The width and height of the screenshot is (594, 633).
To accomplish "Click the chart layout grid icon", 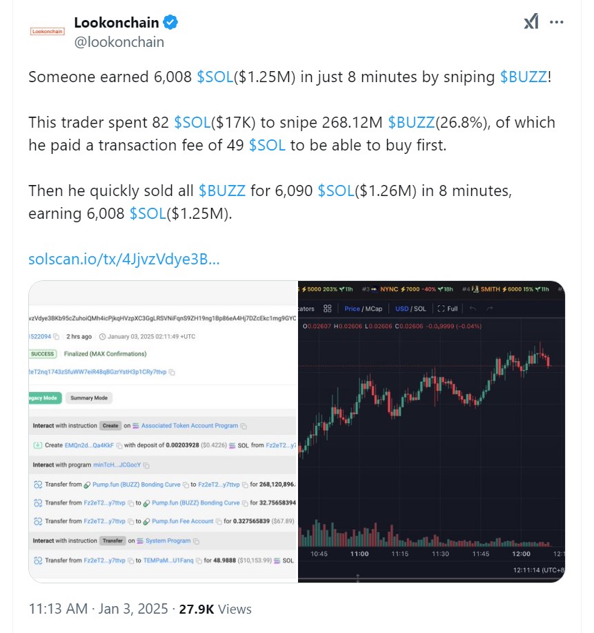I will coord(328,309).
